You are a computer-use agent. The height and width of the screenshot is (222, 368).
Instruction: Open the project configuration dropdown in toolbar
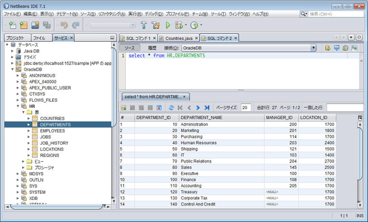(x=133, y=25)
